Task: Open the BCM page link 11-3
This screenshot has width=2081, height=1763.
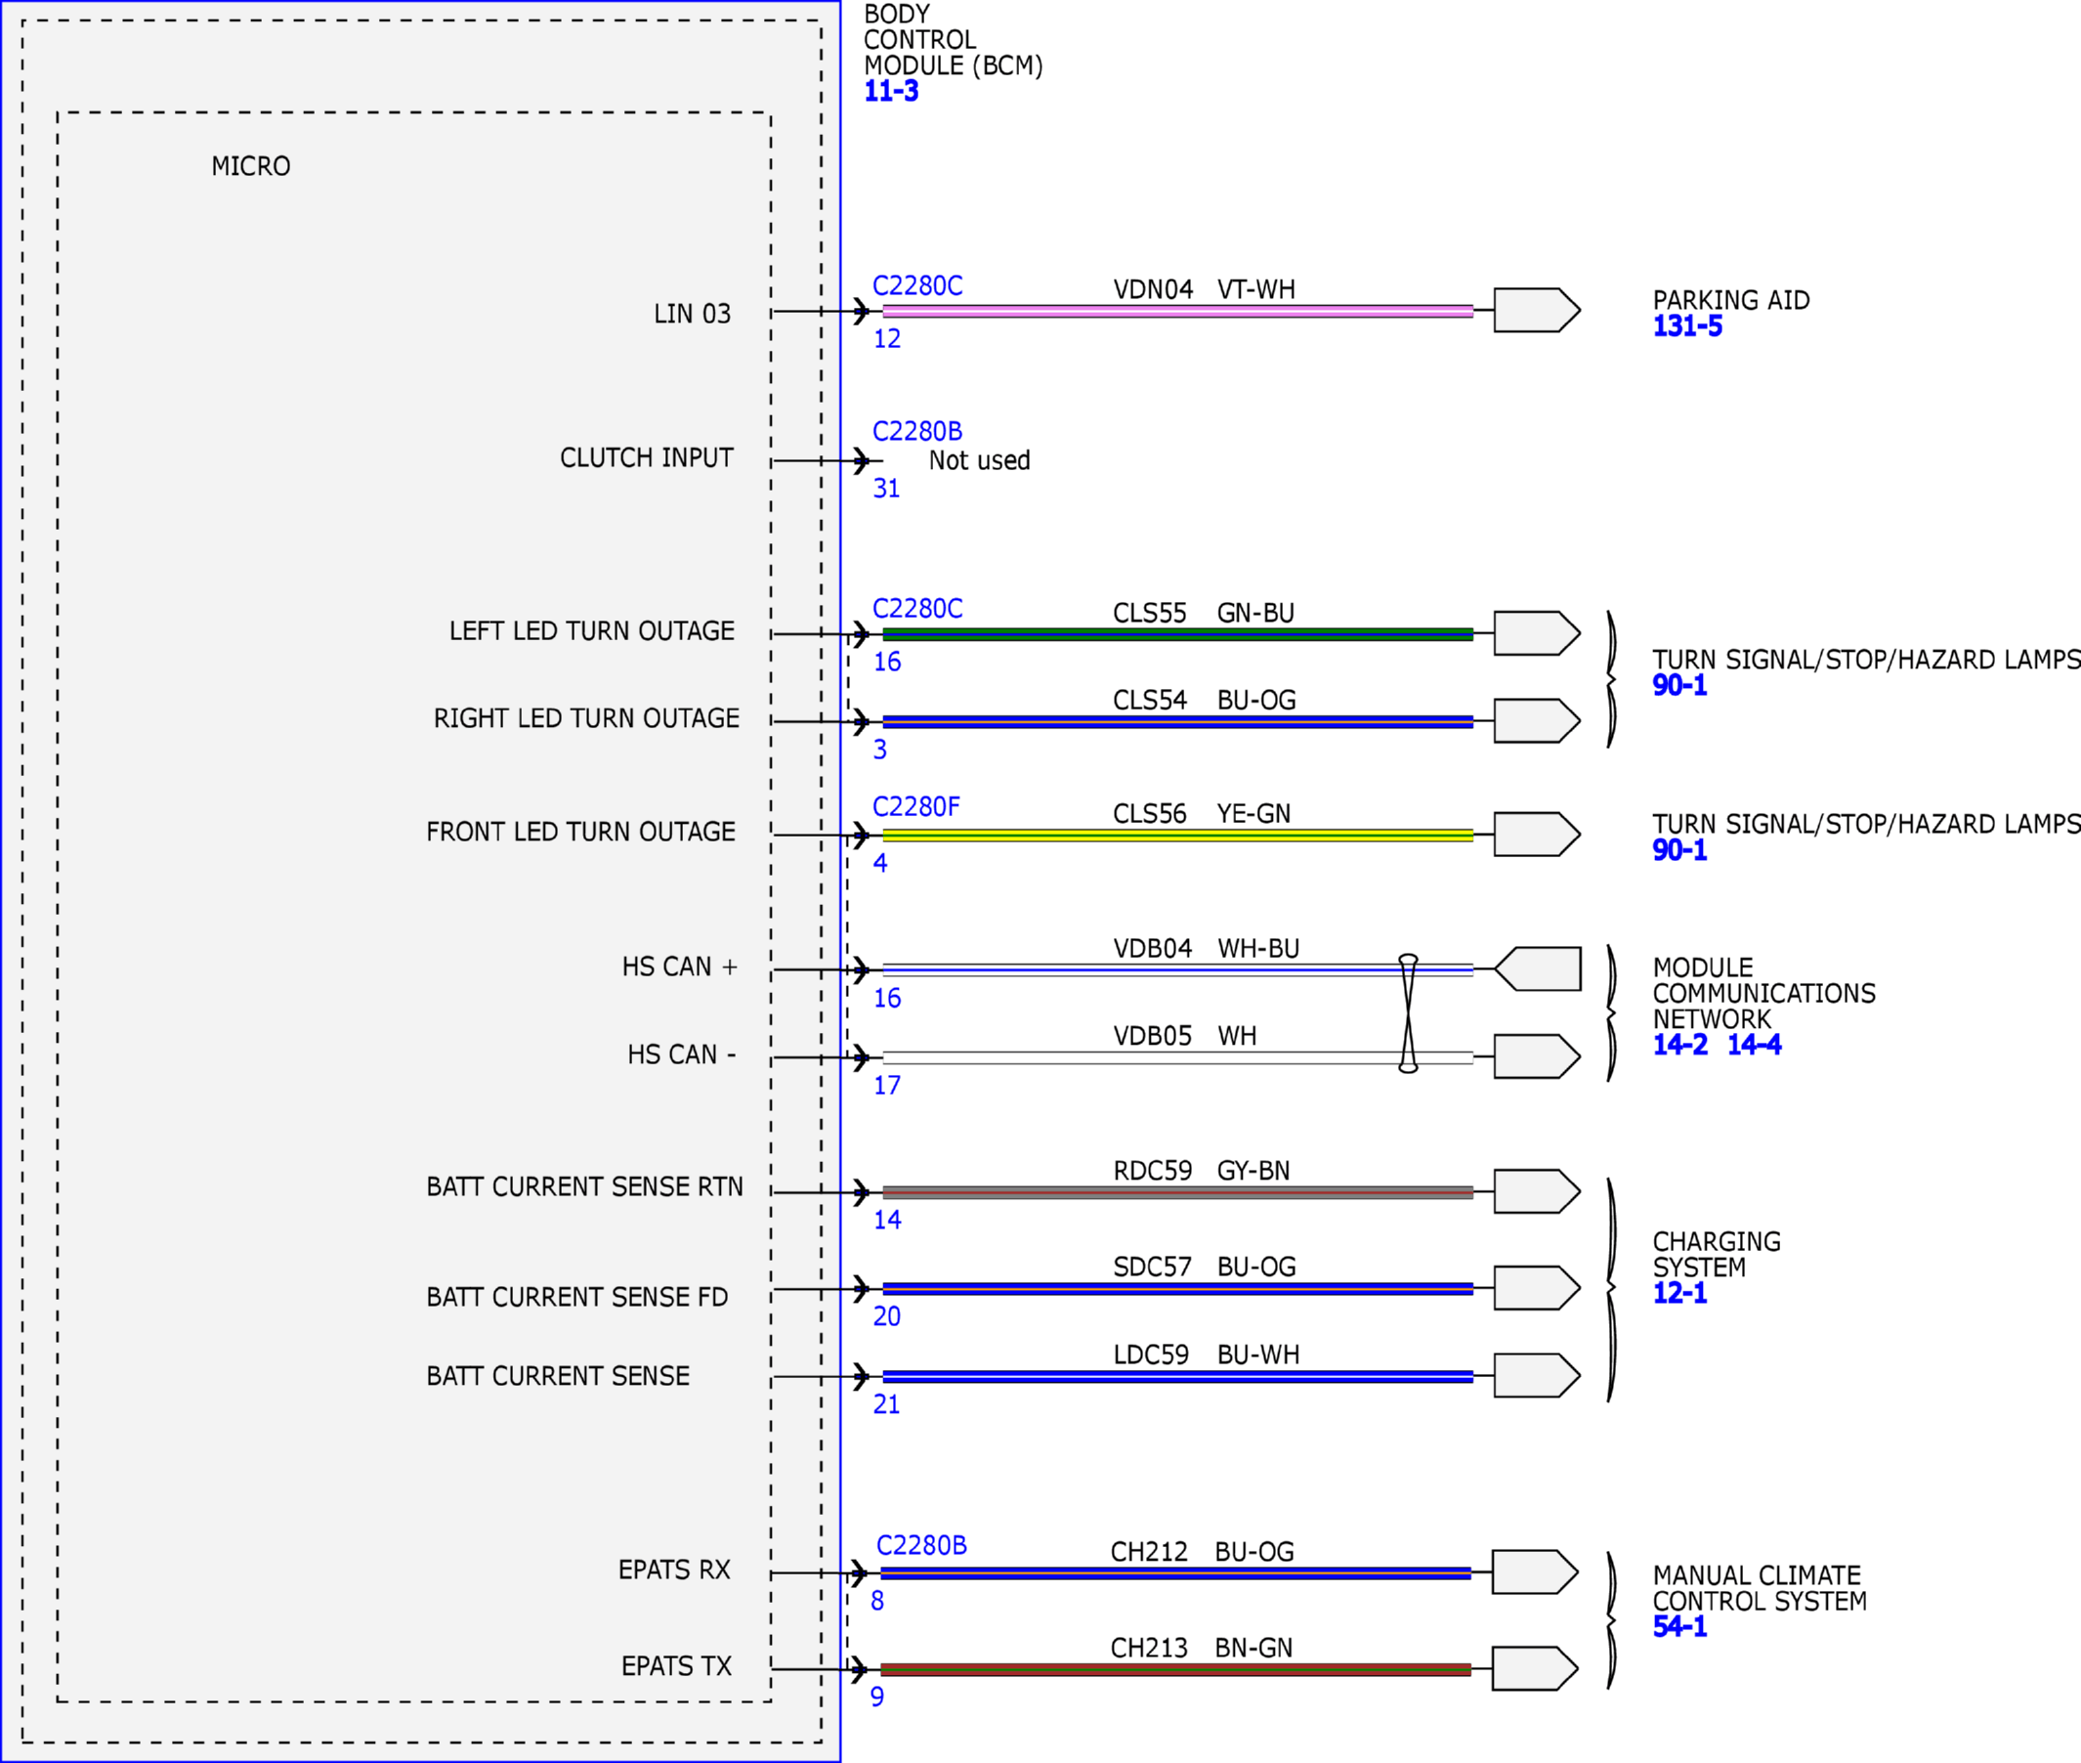Action: 890,91
